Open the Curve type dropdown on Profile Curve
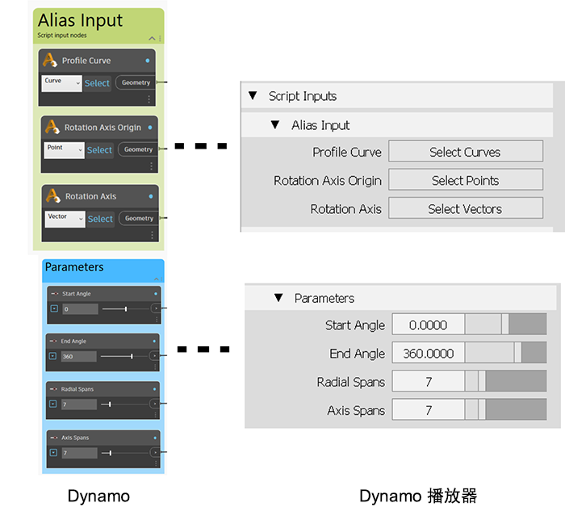 click(x=61, y=84)
